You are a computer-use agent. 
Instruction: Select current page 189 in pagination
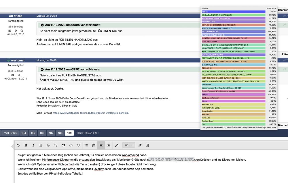[x=69, y=133]
